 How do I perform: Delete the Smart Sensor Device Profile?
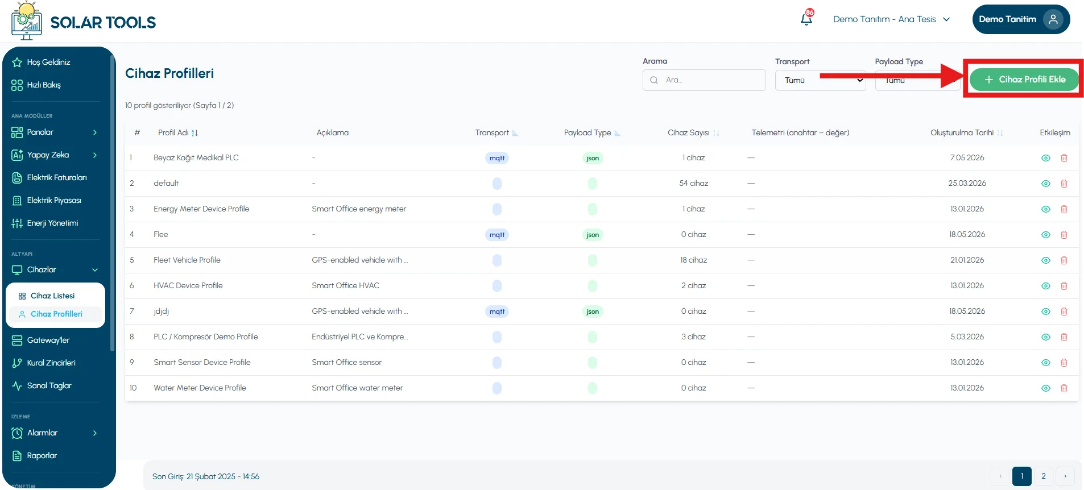pos(1064,363)
